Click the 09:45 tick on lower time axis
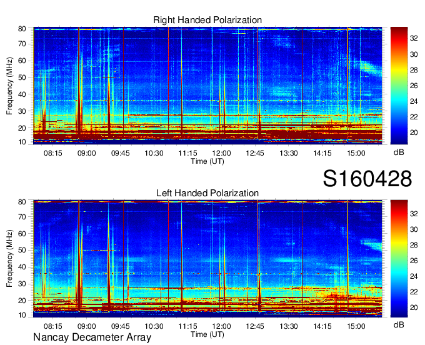This screenshot has width=425, height=345. 121,326
